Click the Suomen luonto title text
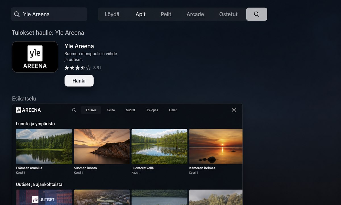Screen dimensions: 341x205 85,168
